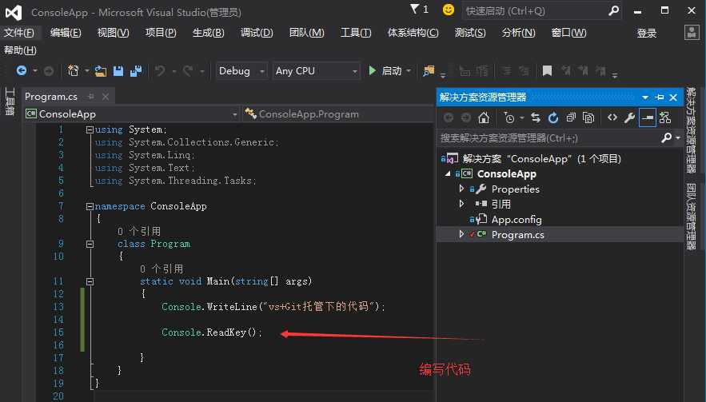Click the New Project icon in the toolbar
The image size is (706, 402).
pyautogui.click(x=73, y=70)
